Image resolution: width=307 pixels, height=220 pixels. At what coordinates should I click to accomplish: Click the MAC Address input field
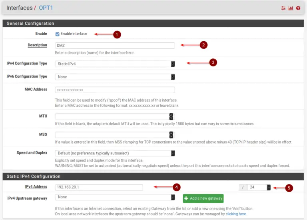click(x=115, y=90)
